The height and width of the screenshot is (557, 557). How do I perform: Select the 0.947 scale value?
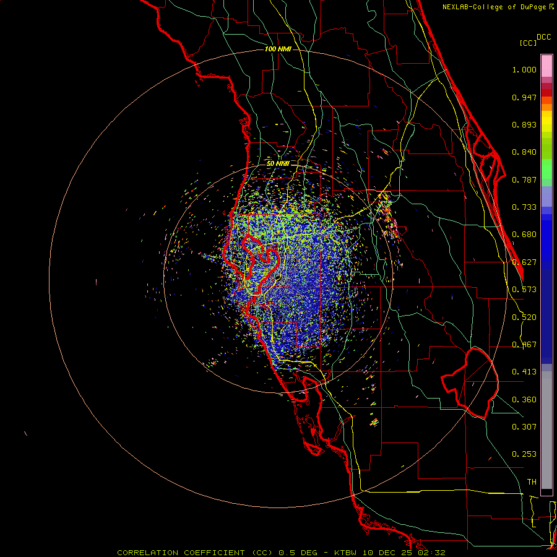[524, 97]
